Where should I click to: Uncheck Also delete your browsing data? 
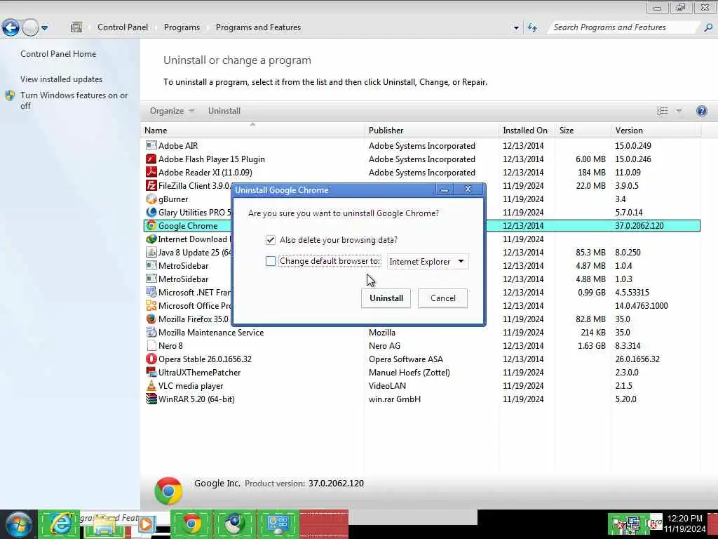[x=270, y=240]
